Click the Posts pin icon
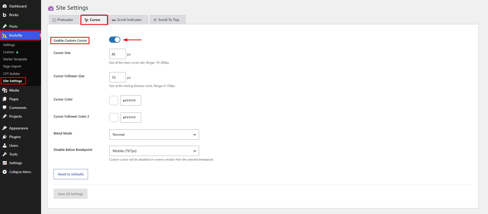 pos(5,26)
